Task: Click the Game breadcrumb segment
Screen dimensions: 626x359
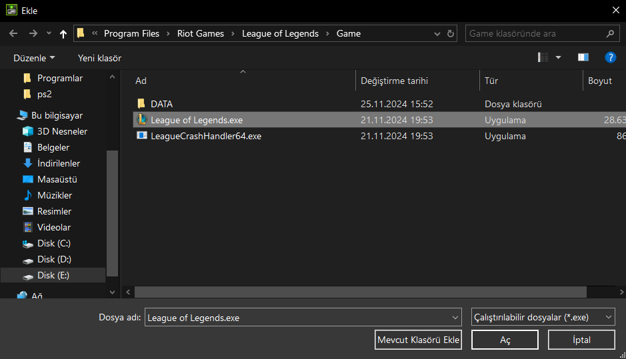Action: 348,33
